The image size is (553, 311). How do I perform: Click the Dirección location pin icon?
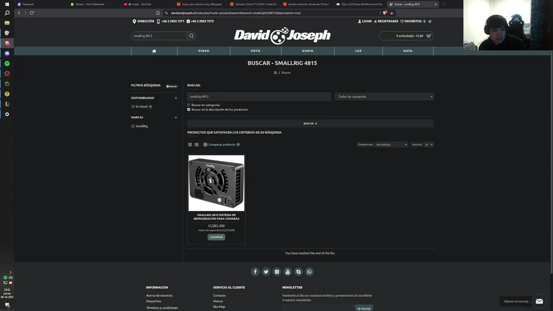point(134,21)
